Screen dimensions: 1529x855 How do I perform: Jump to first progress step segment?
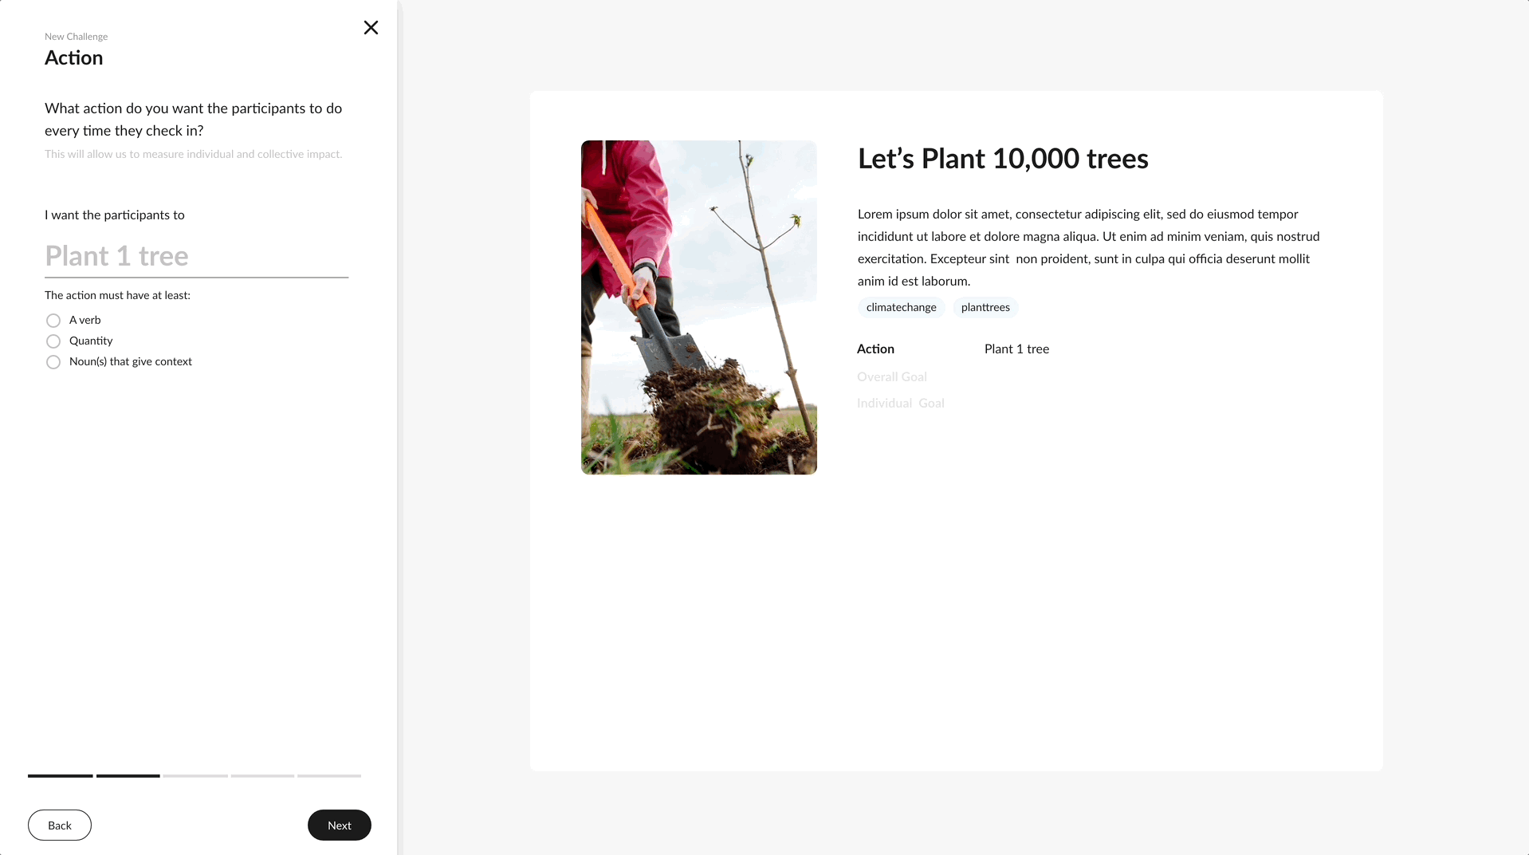[x=61, y=775]
